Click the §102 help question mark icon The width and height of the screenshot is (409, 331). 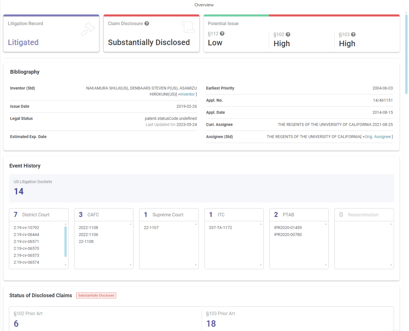tap(288, 34)
